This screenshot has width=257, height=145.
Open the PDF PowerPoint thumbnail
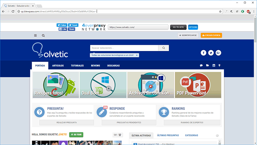pos(198,85)
